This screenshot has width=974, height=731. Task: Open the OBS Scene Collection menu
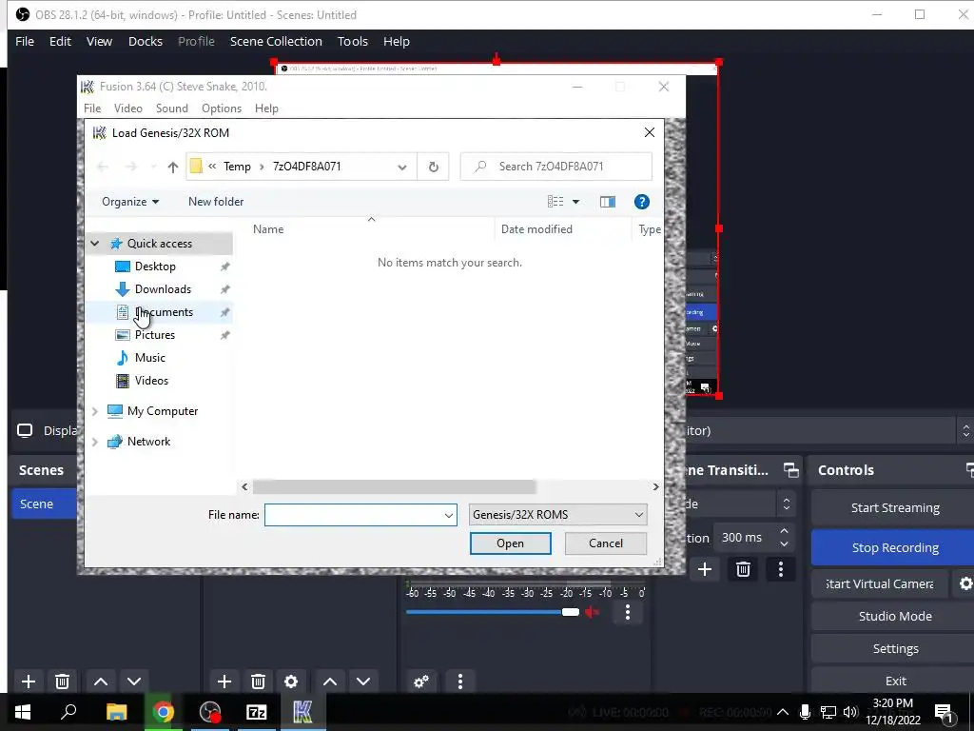coord(276,41)
